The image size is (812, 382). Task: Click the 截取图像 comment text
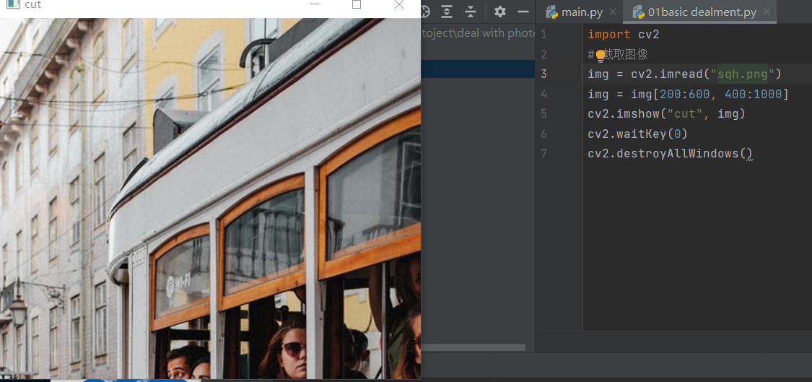point(626,55)
